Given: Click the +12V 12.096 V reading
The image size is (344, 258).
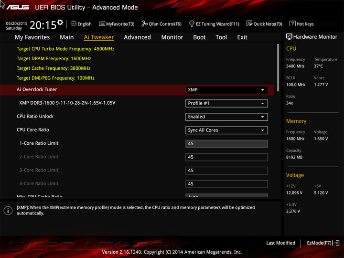Looking at the screenshot, I should (294, 193).
